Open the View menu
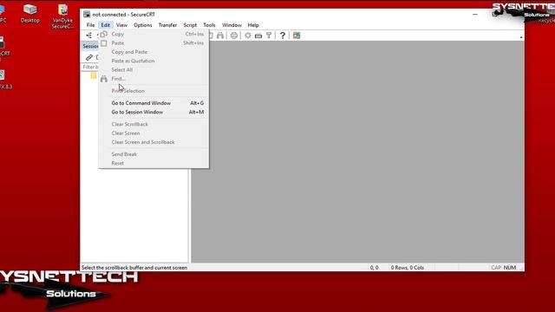 [121, 25]
